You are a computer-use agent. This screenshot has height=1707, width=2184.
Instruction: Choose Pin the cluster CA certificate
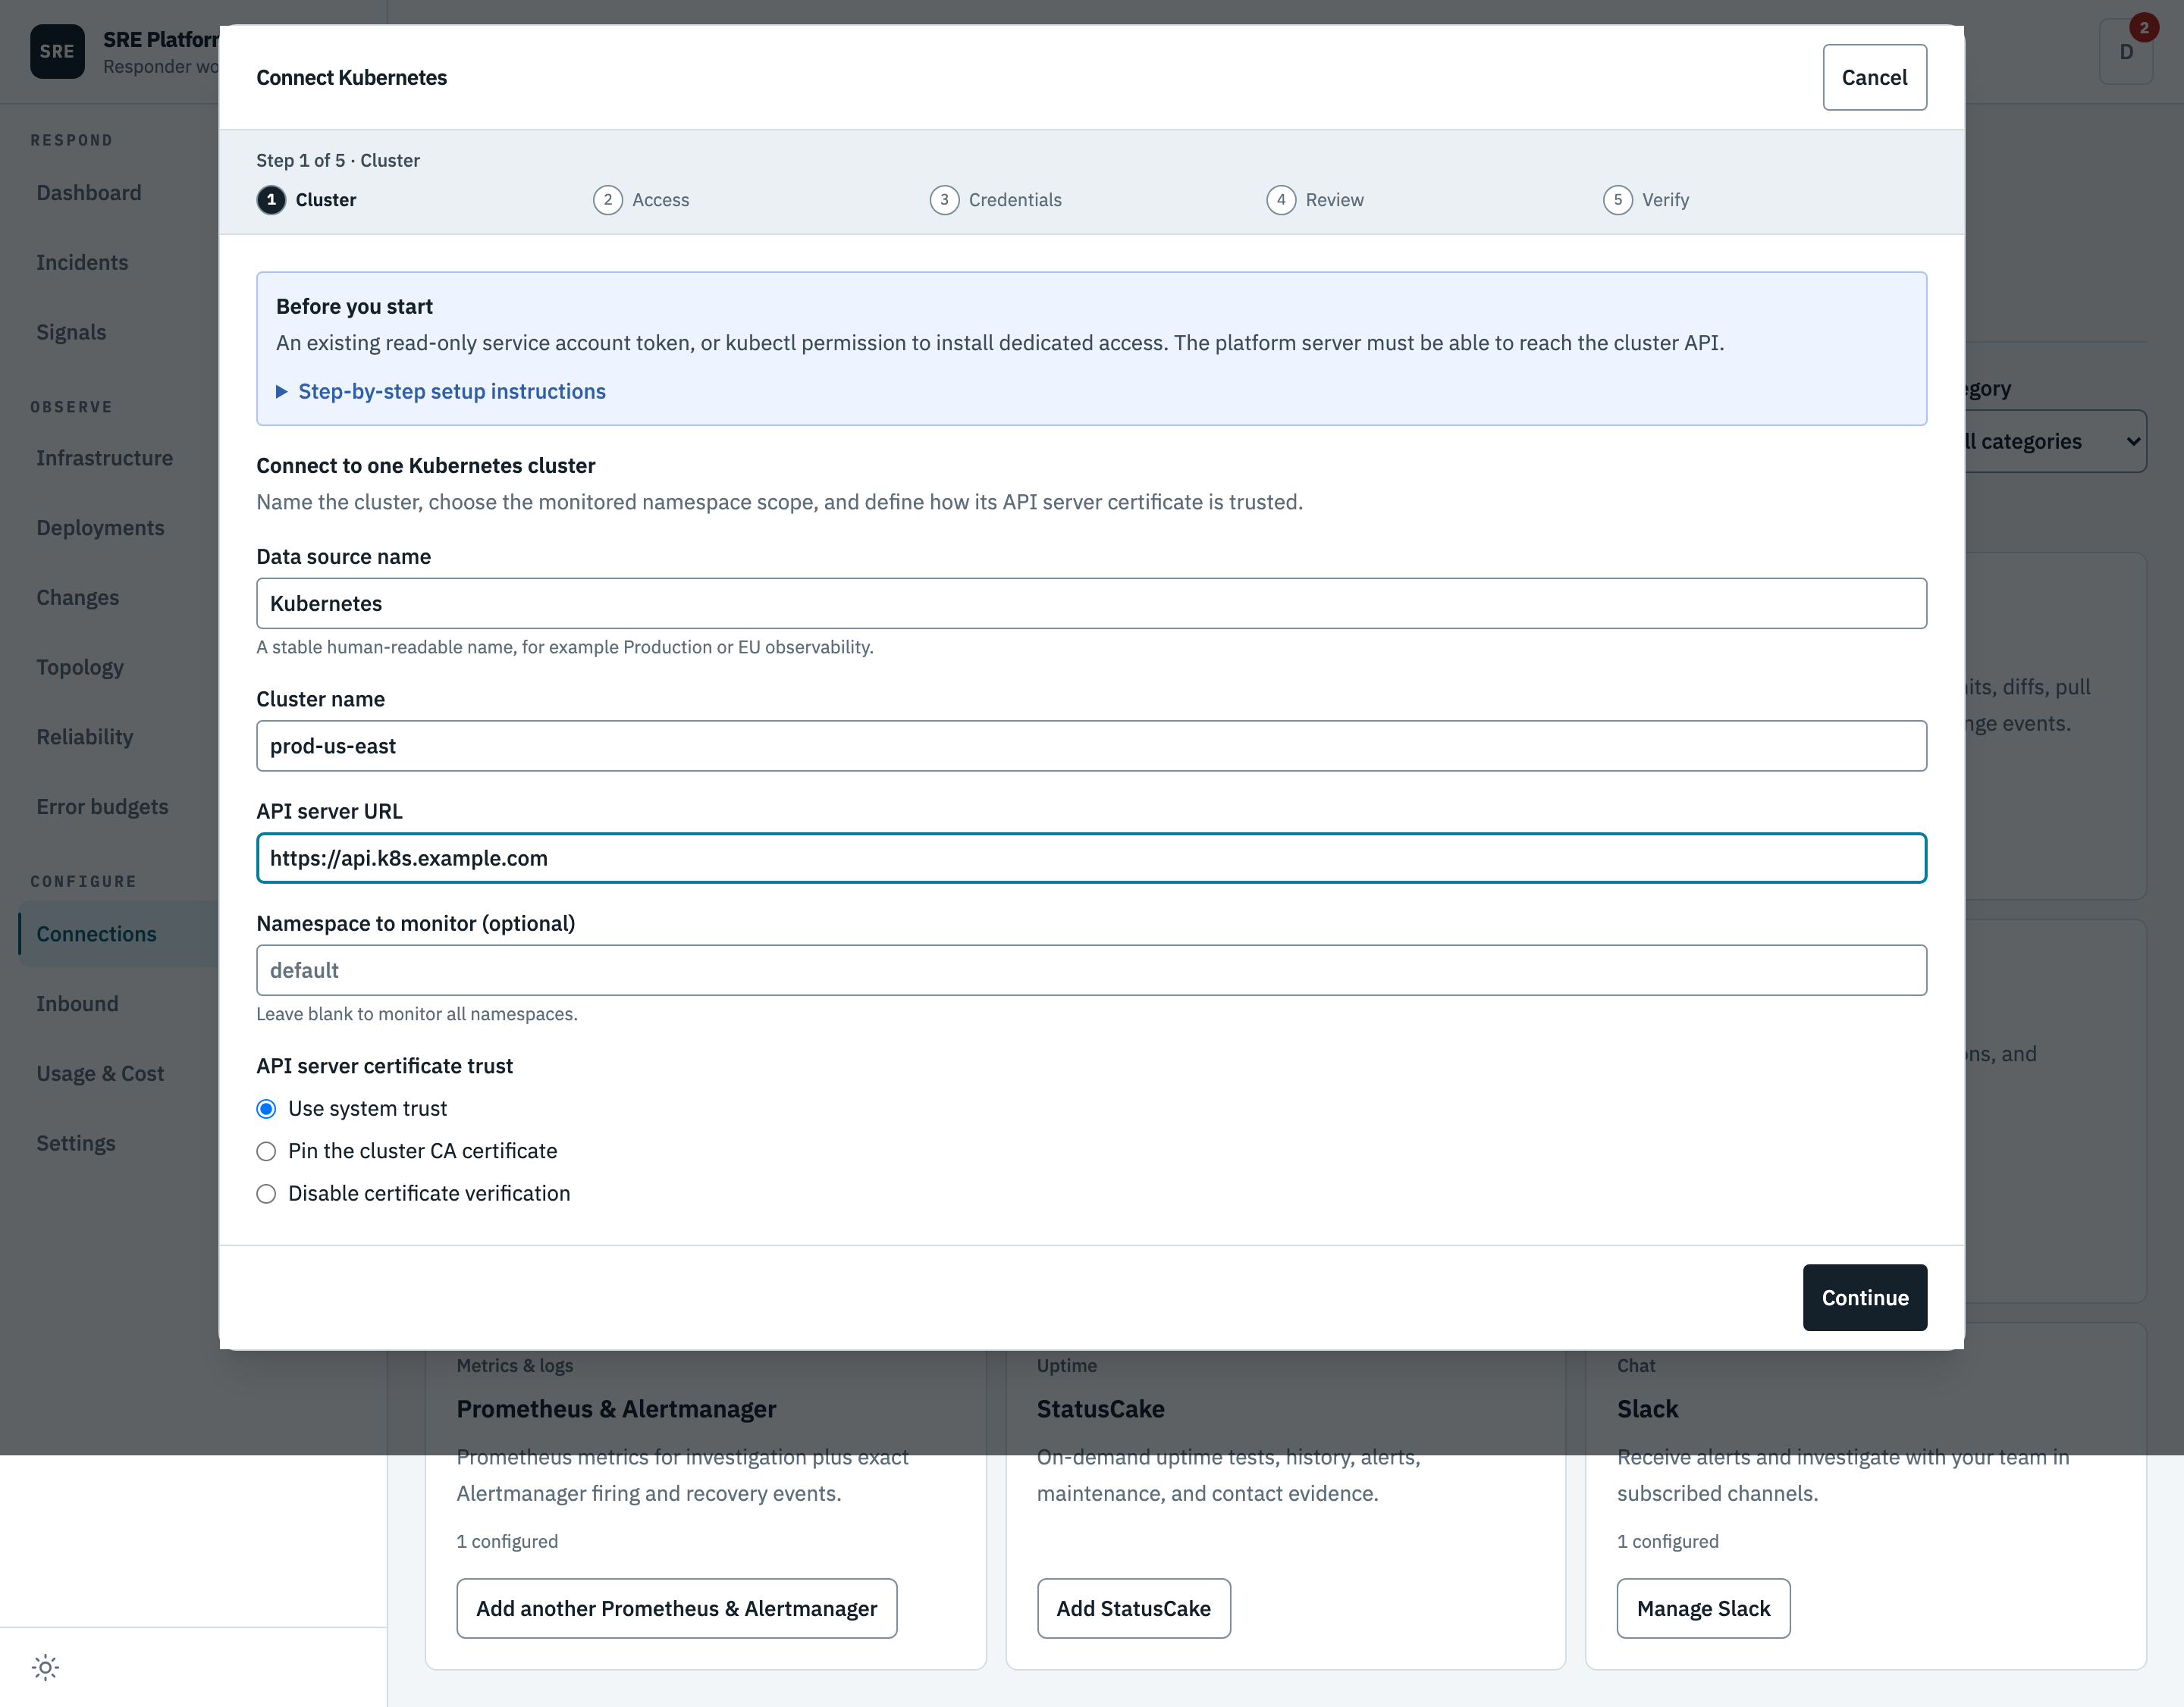[266, 1151]
